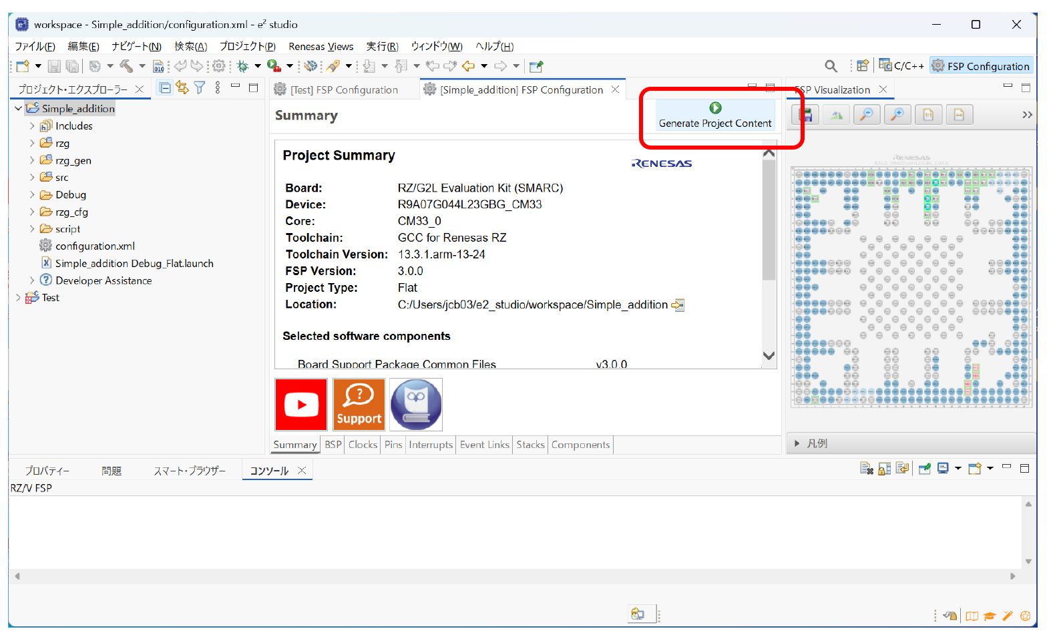The height and width of the screenshot is (637, 1047).
Task: Expand the rzg_gen folder node
Action: pos(31,160)
